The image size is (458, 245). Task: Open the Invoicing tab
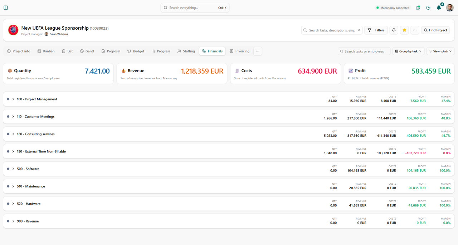240,51
